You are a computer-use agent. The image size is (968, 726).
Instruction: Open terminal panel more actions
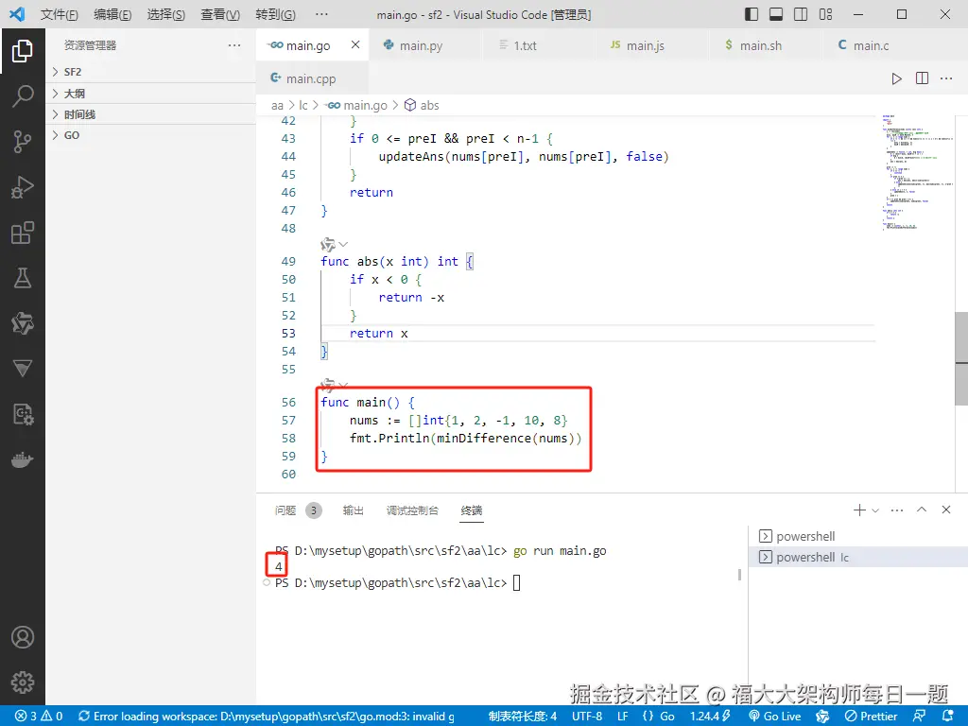[x=897, y=510]
